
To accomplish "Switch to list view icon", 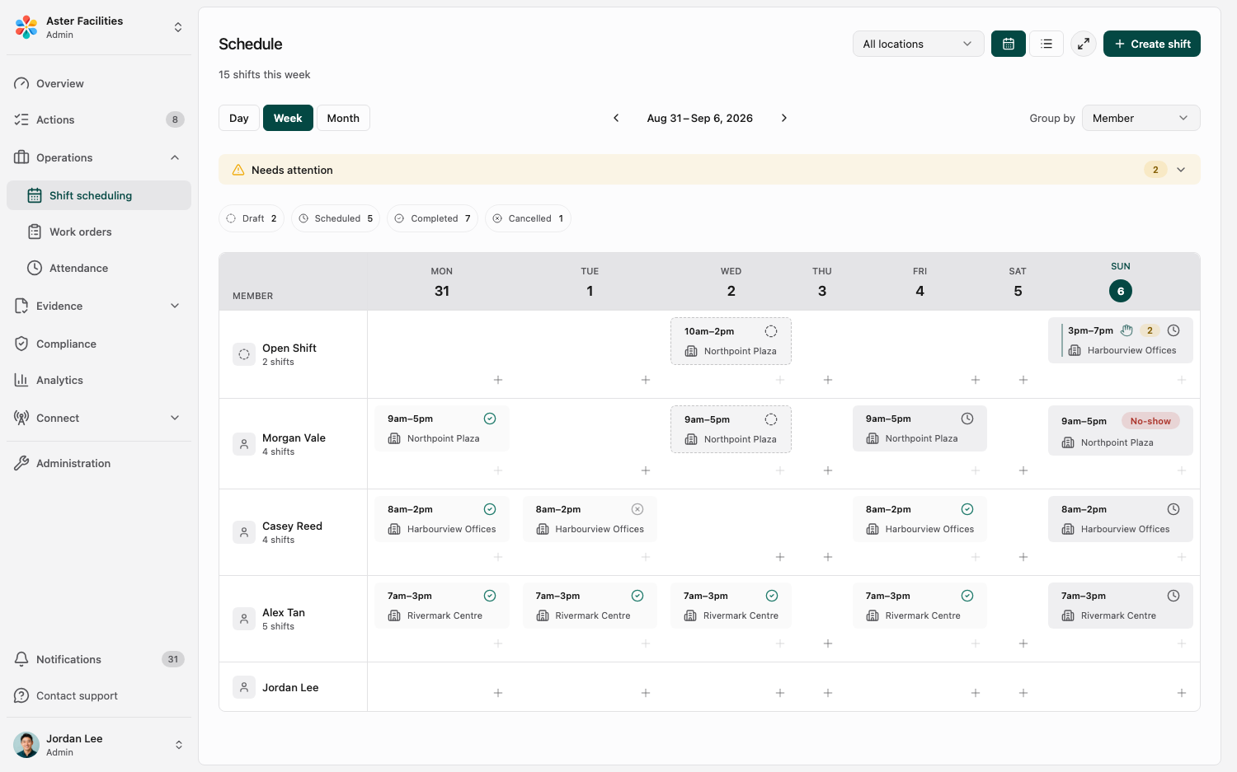I will click(1047, 44).
